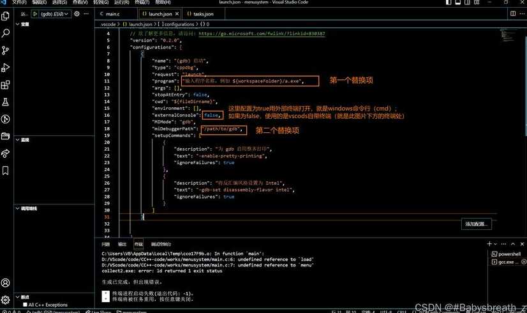Open debug sidebar more actions ellipsis
527x313 pixels.
[86, 14]
